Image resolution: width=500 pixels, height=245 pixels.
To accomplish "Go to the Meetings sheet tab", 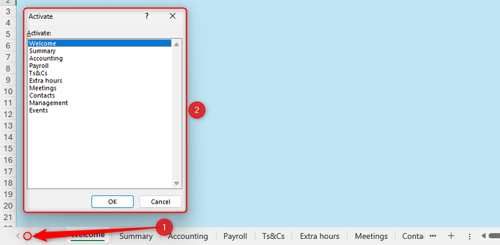I will click(371, 236).
